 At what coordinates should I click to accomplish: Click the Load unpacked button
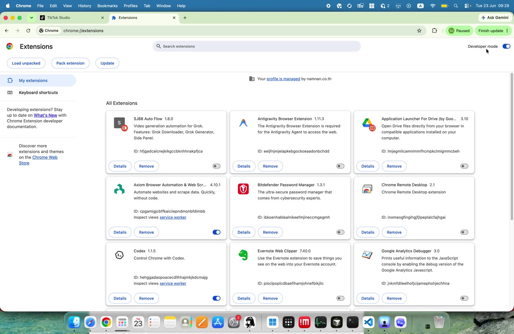pyautogui.click(x=26, y=63)
